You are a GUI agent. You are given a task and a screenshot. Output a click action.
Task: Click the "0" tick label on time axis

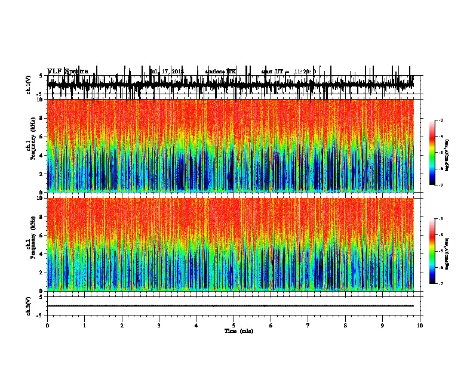click(47, 325)
